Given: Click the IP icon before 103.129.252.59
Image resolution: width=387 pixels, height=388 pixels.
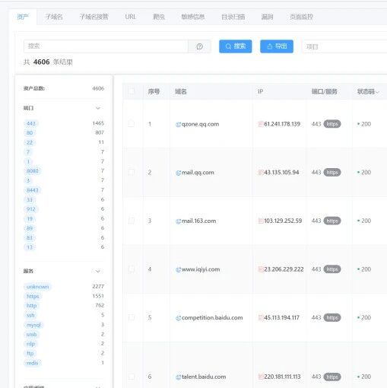Looking at the screenshot, I should 261,221.
